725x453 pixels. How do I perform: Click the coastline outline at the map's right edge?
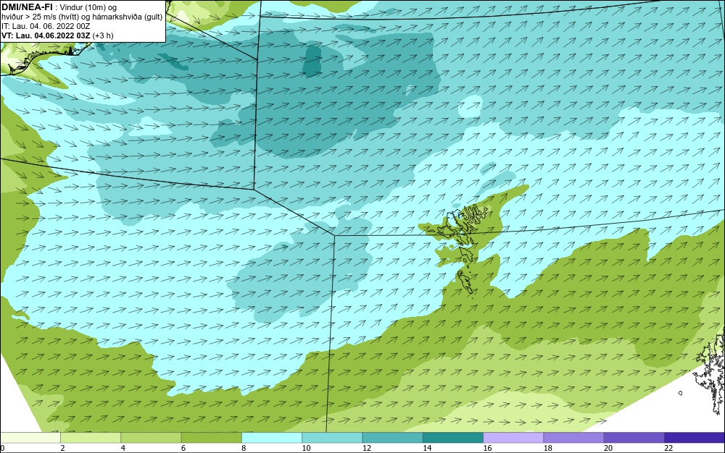[x=711, y=371]
